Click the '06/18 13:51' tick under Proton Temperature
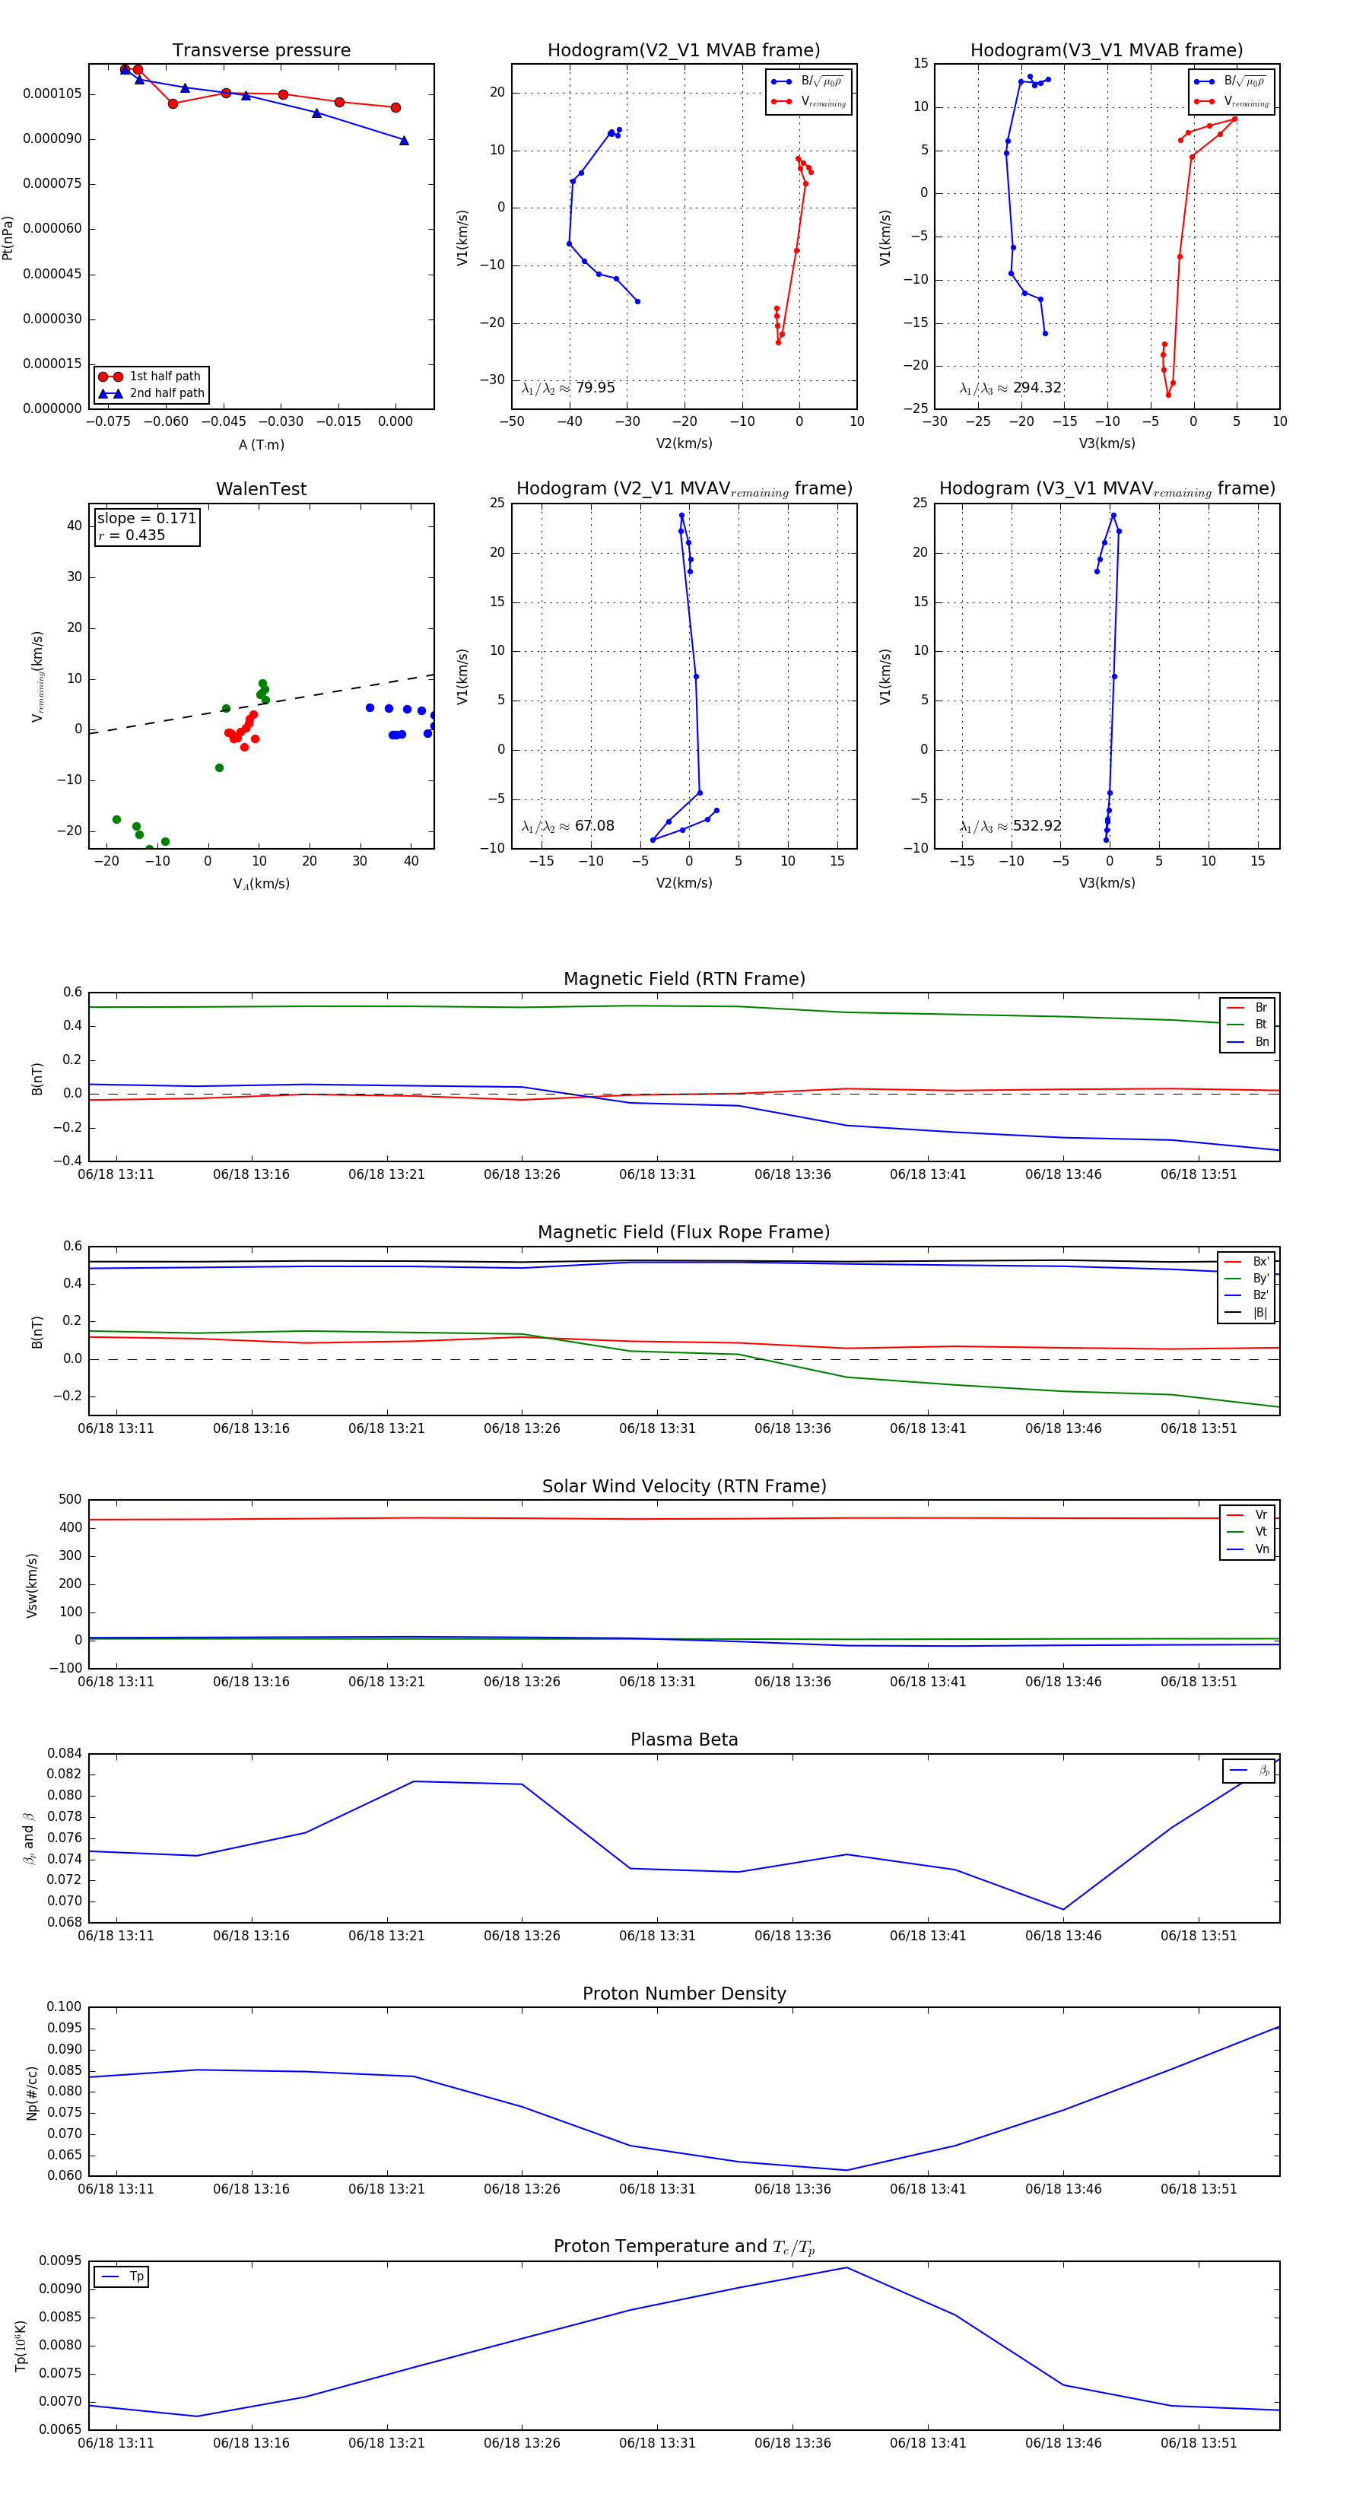This screenshot has width=1369, height=2510. point(1199,2443)
